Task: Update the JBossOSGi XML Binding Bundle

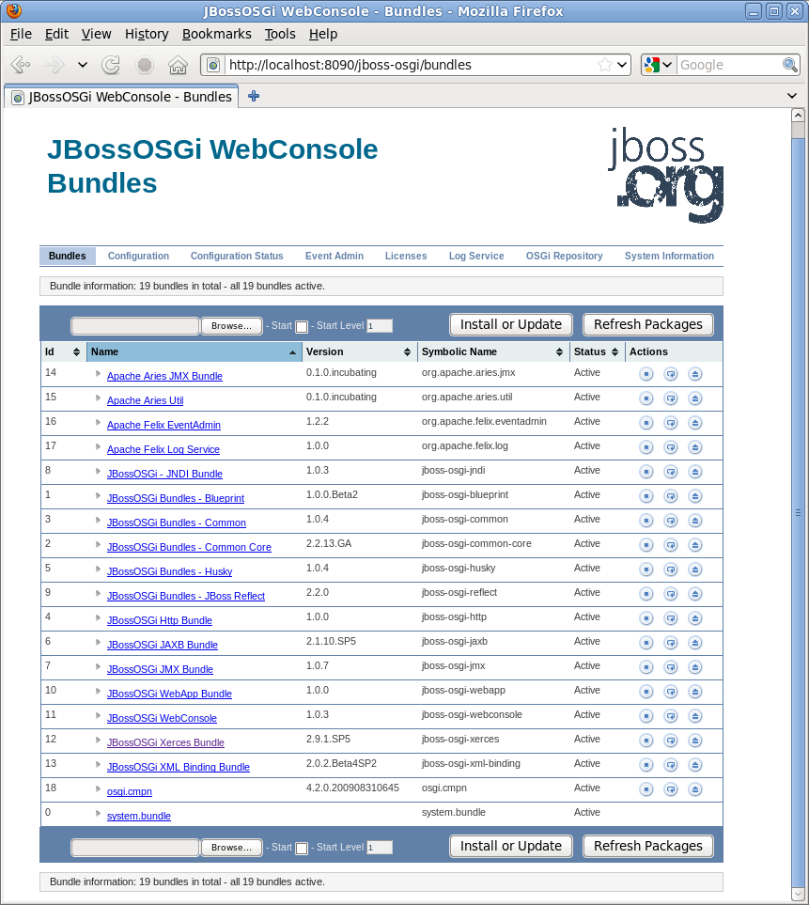Action: click(671, 765)
